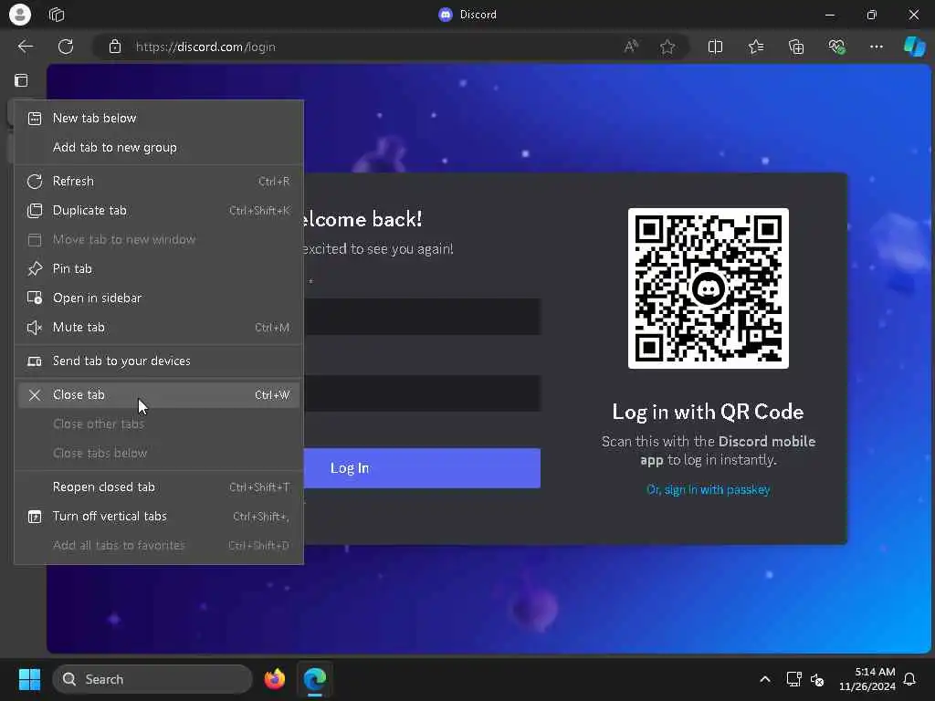Screen dimensions: 935x701
Task: Open the Favorites list icon
Action: click(x=755, y=47)
